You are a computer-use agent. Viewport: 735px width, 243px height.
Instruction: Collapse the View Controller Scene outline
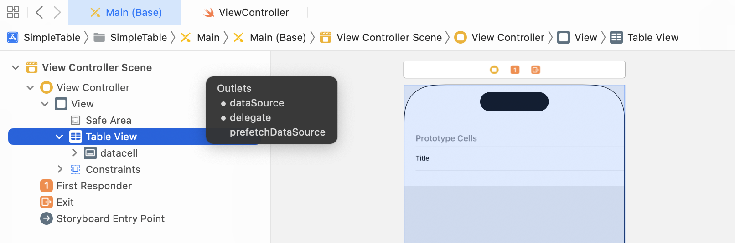point(16,67)
